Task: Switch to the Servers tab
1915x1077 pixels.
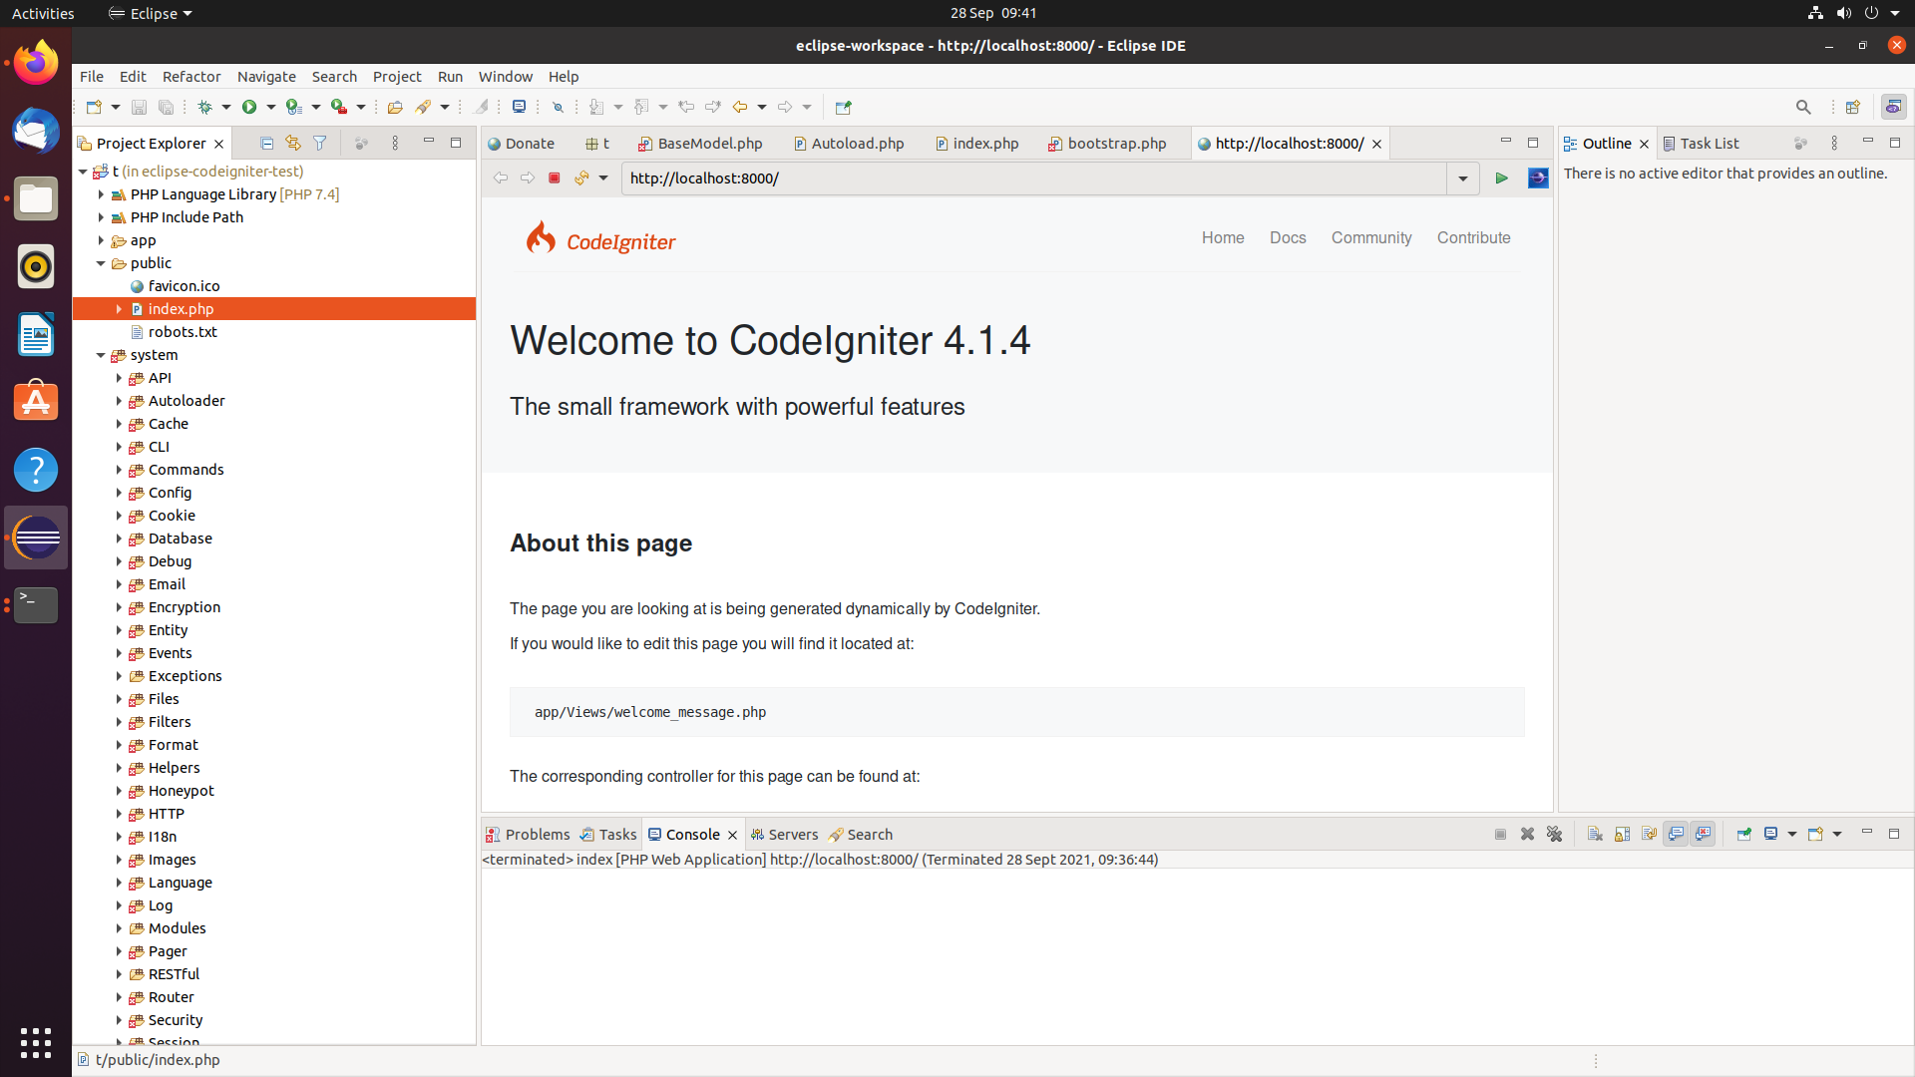Action: pos(784,834)
